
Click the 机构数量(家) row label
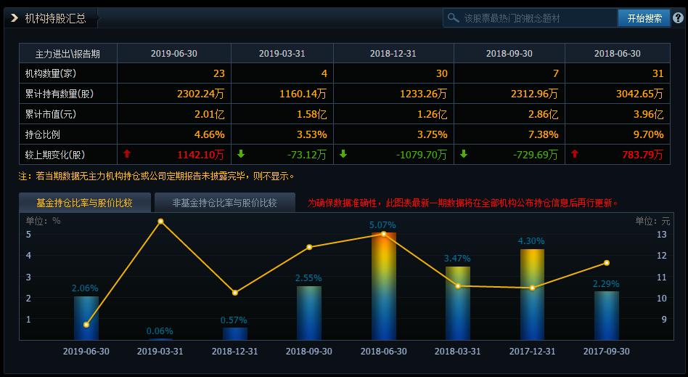pyautogui.click(x=51, y=73)
